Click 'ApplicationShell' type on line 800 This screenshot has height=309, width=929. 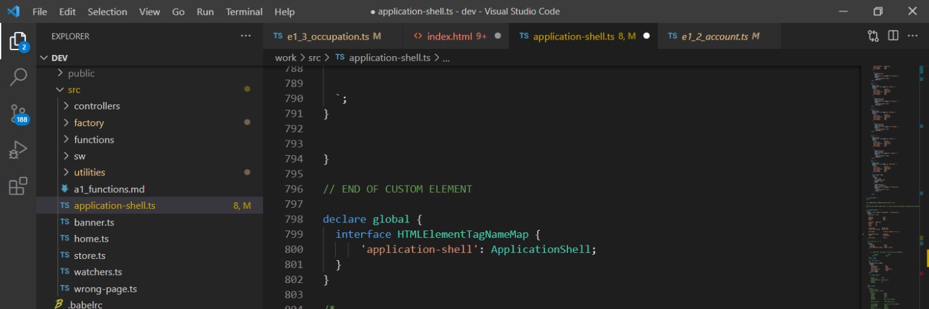(541, 250)
